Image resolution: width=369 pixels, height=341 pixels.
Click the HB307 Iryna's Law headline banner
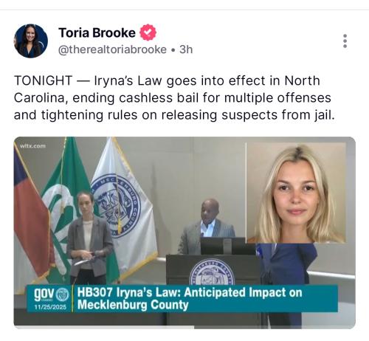190,298
